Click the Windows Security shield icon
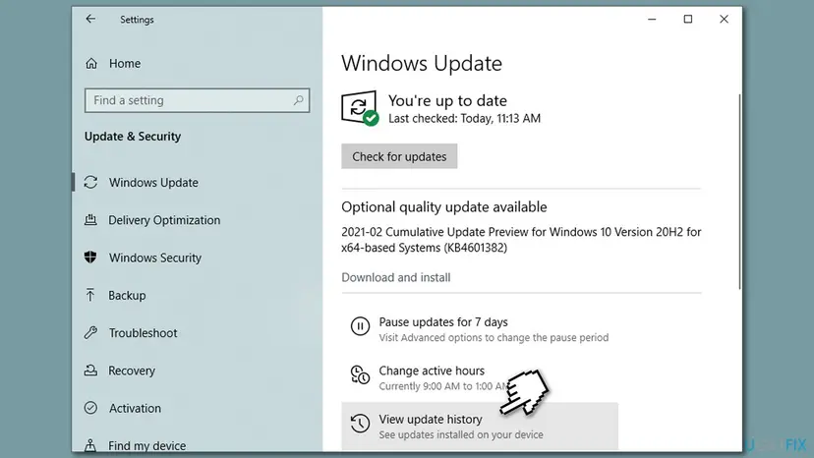This screenshot has width=814, height=458. (x=90, y=258)
